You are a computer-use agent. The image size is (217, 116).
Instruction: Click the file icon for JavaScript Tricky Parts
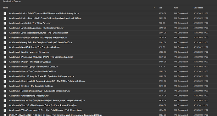(5, 23)
